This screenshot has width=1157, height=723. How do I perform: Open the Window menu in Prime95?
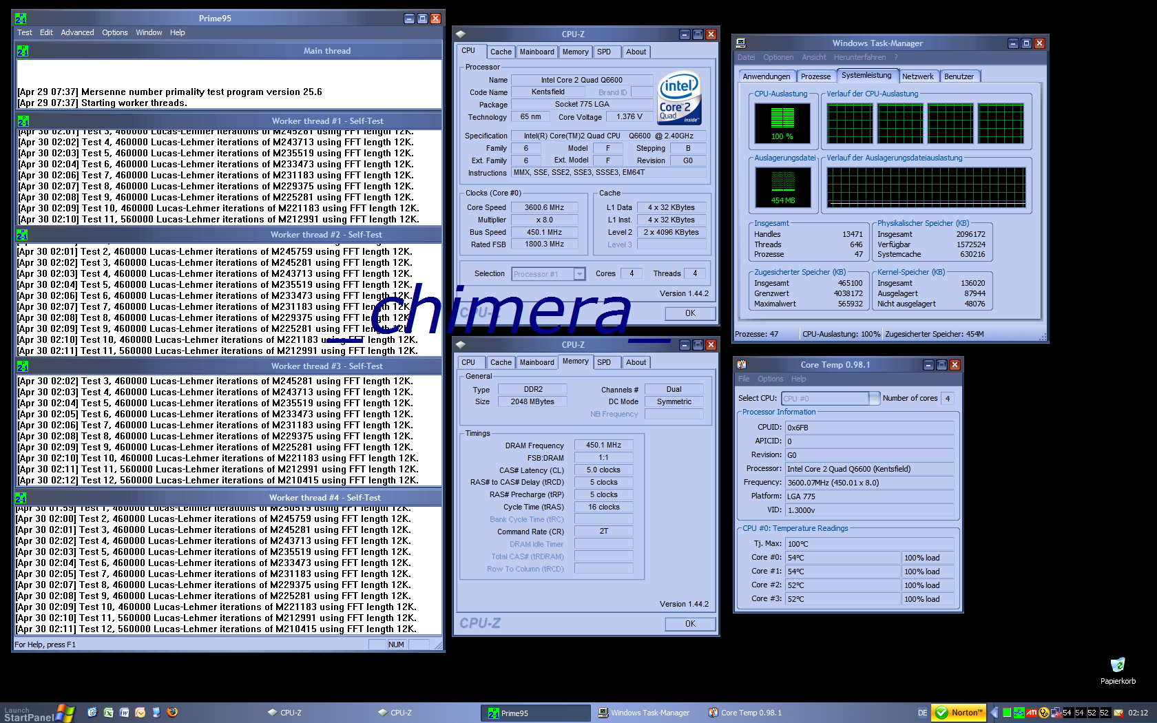[149, 32]
